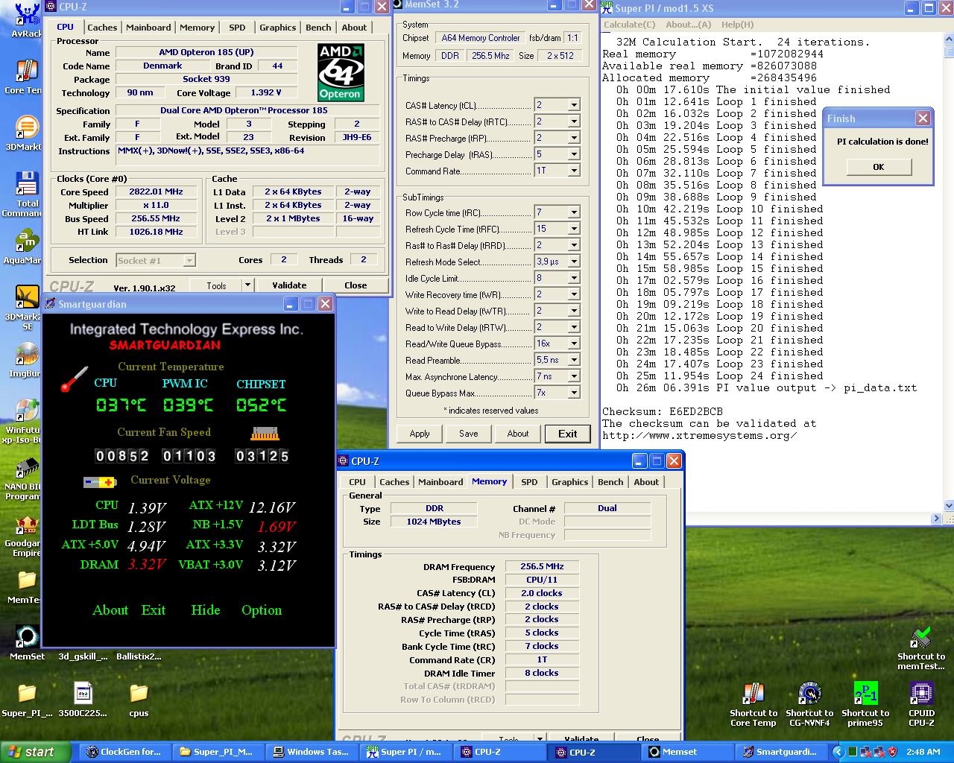Expand the Command Rate dropdown in MemSet

(573, 171)
